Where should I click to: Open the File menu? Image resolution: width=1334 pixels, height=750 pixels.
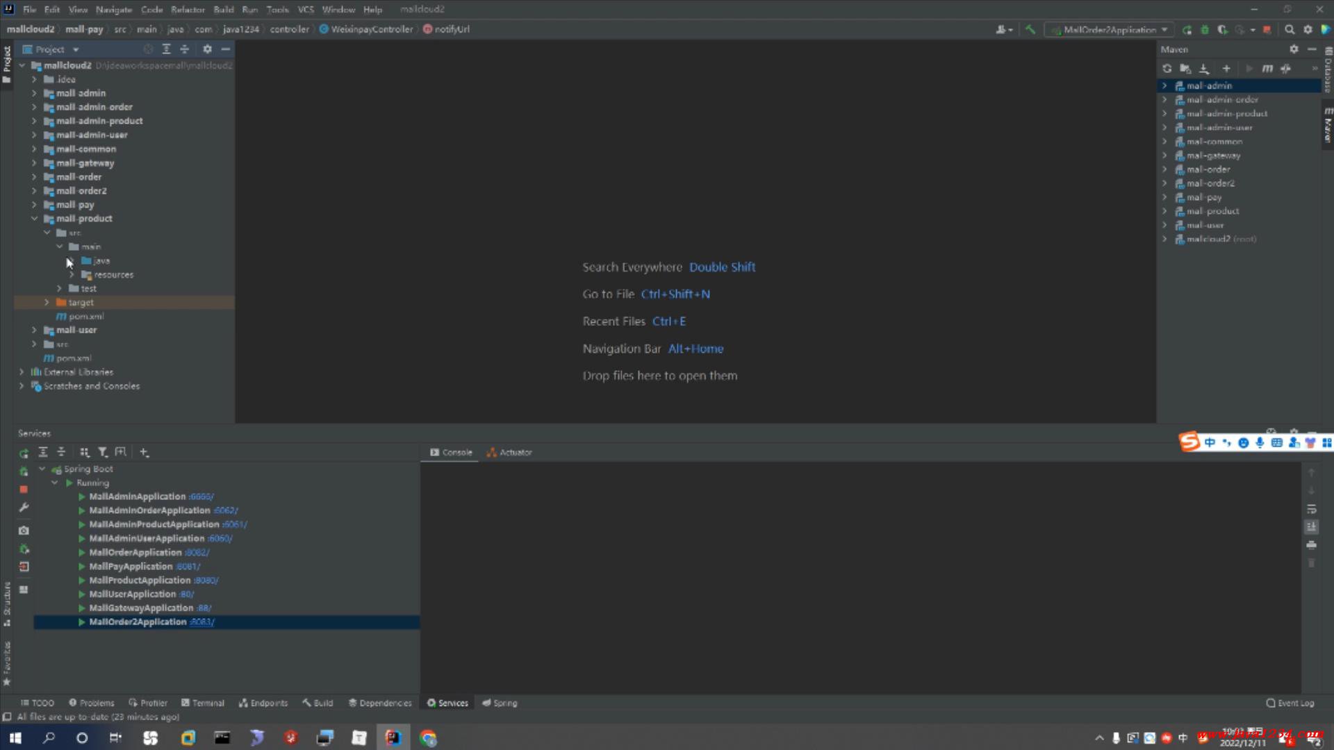pos(29,10)
